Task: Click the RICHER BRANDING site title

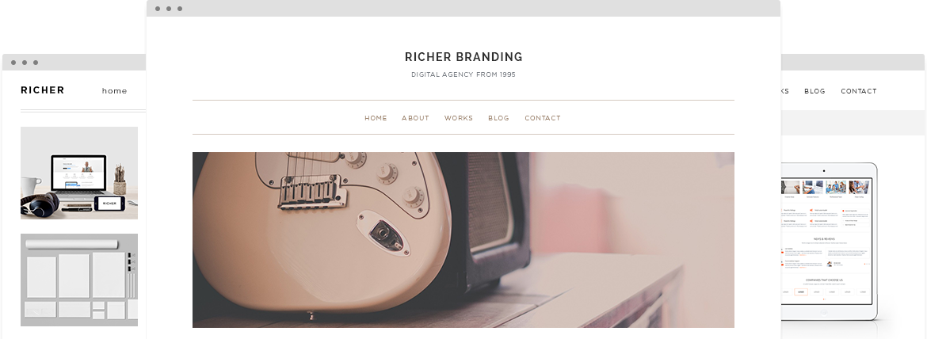Action: pyautogui.click(x=463, y=57)
